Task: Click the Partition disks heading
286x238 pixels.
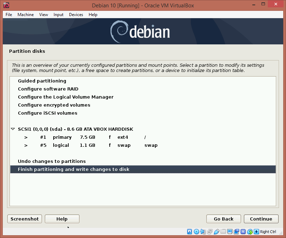Action: (x=27, y=51)
